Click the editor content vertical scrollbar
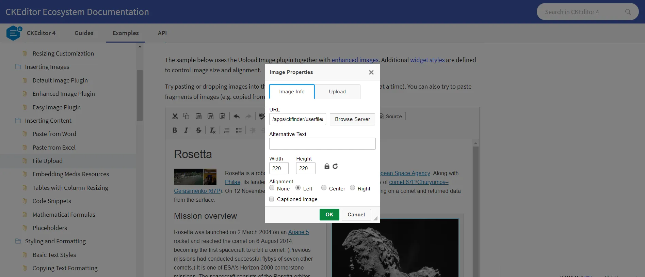645x277 pixels. (x=475, y=211)
